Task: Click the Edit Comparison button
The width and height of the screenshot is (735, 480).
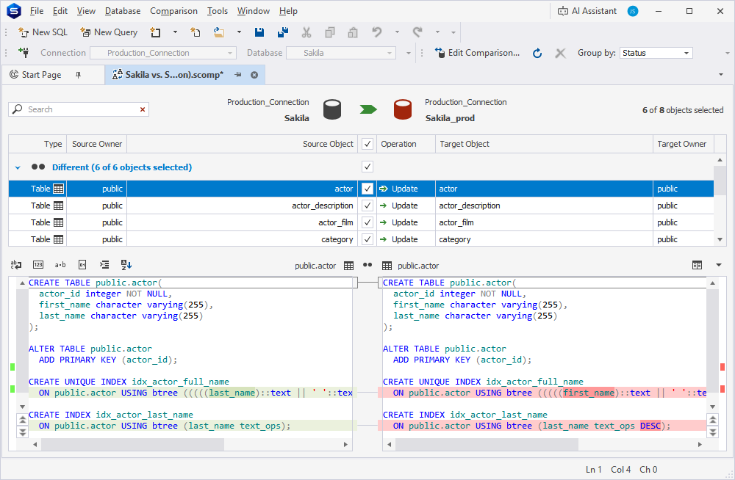Action: (477, 53)
